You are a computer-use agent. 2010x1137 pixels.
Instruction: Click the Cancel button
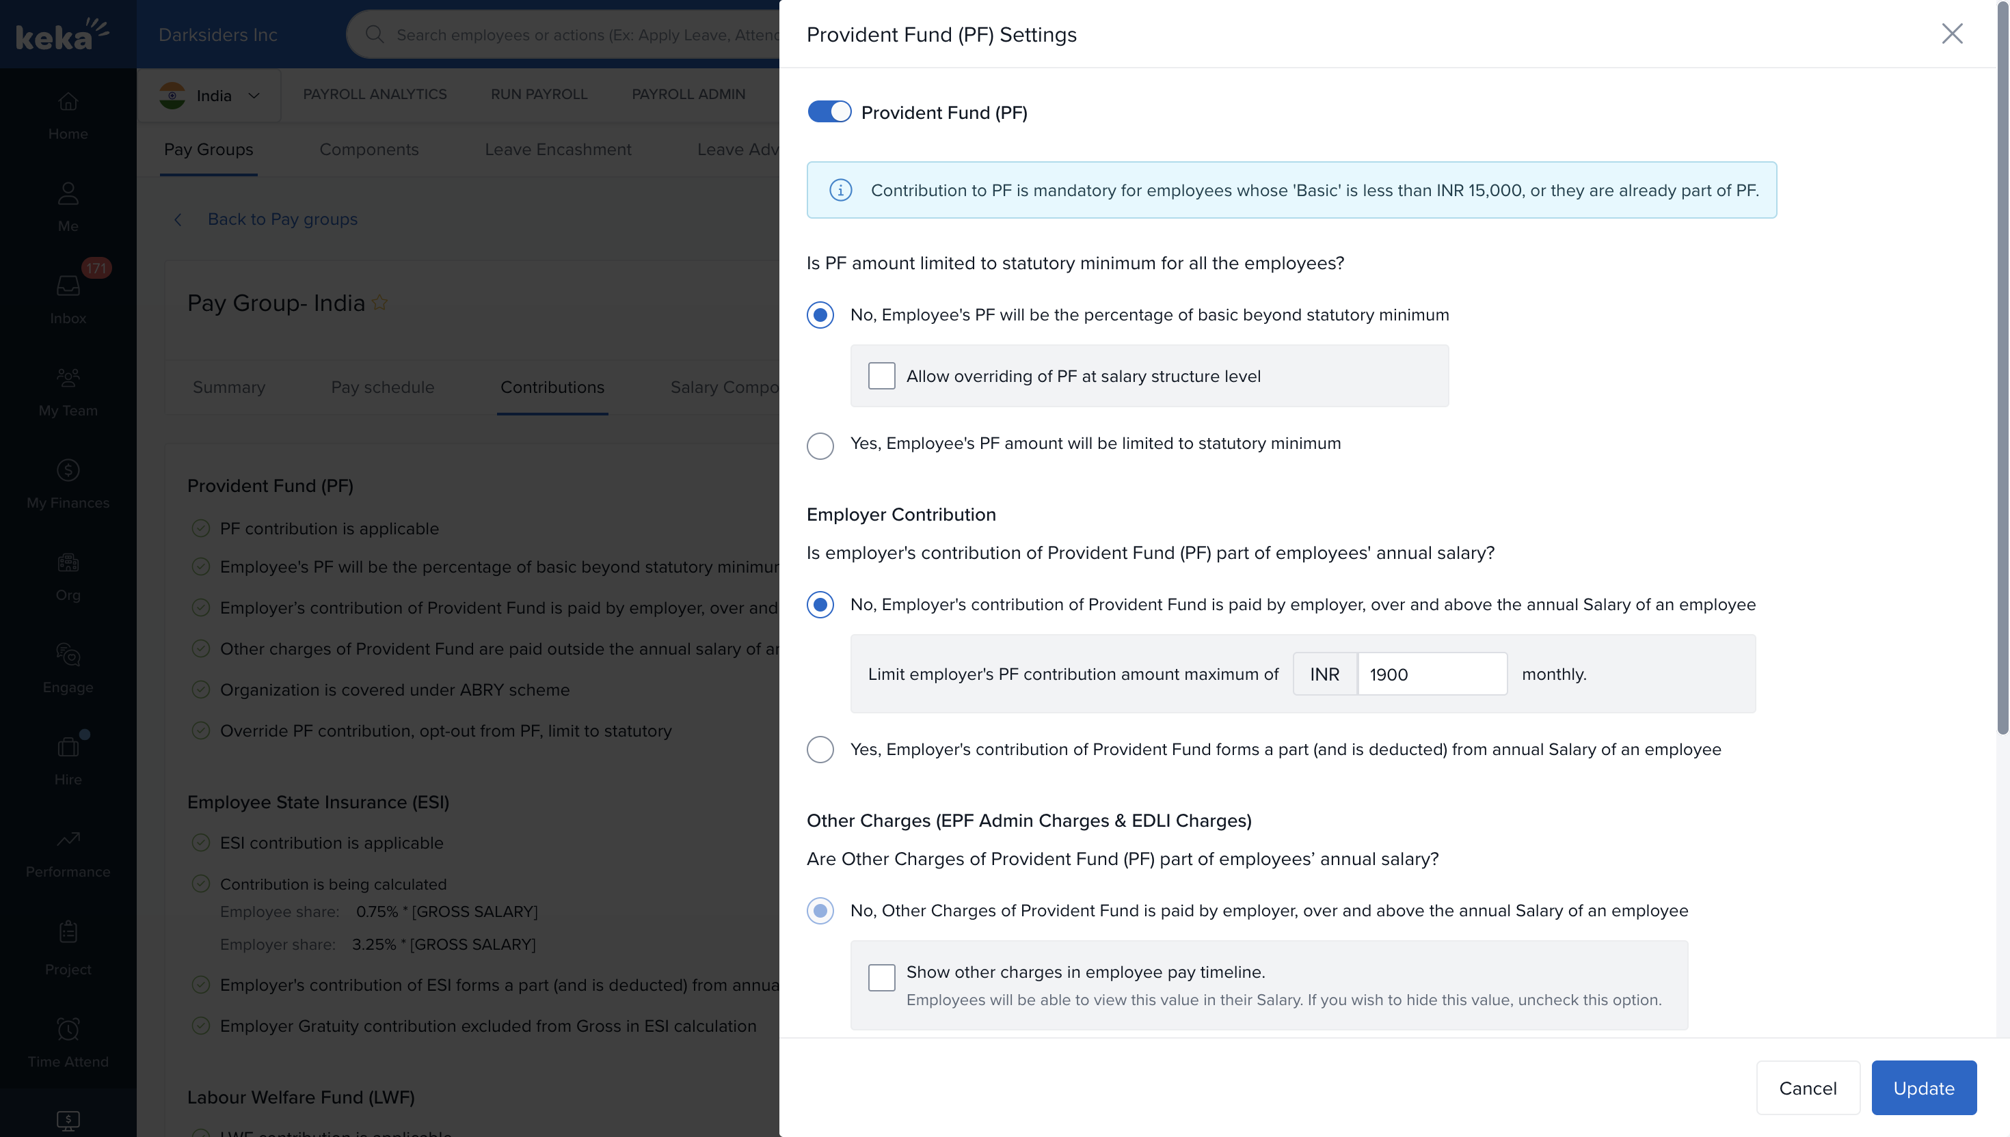(x=1807, y=1088)
